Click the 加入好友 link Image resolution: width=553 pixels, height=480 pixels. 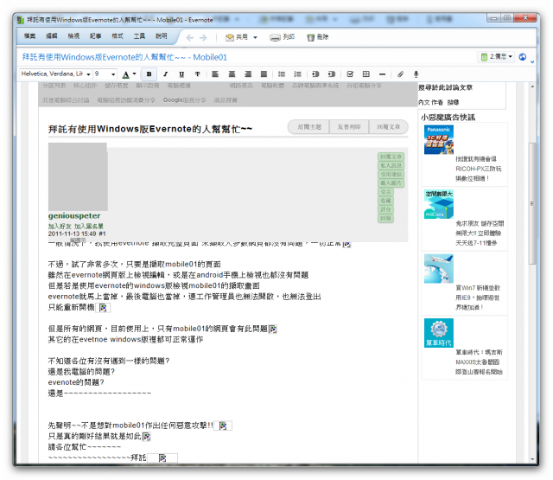(60, 226)
